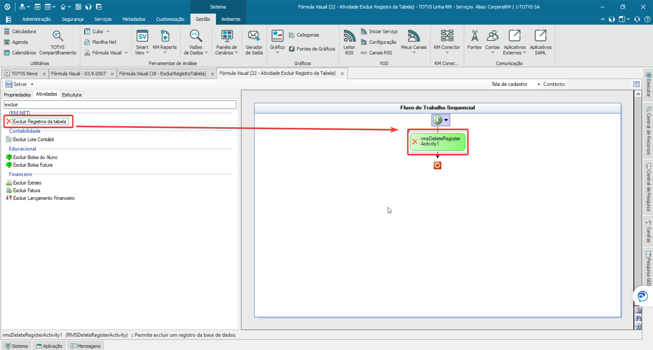The width and height of the screenshot is (653, 350).
Task: Open the Metadados menu
Action: coord(134,19)
